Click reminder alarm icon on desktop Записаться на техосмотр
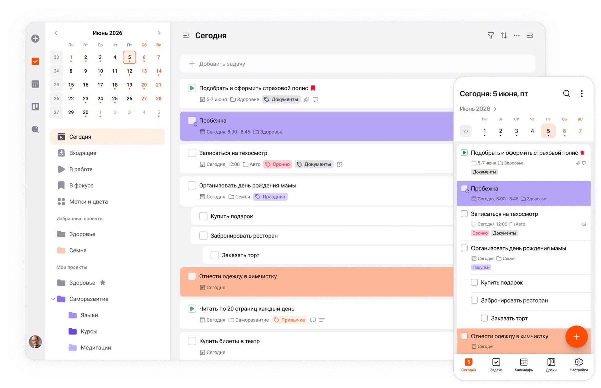The image size is (601, 388). [339, 164]
